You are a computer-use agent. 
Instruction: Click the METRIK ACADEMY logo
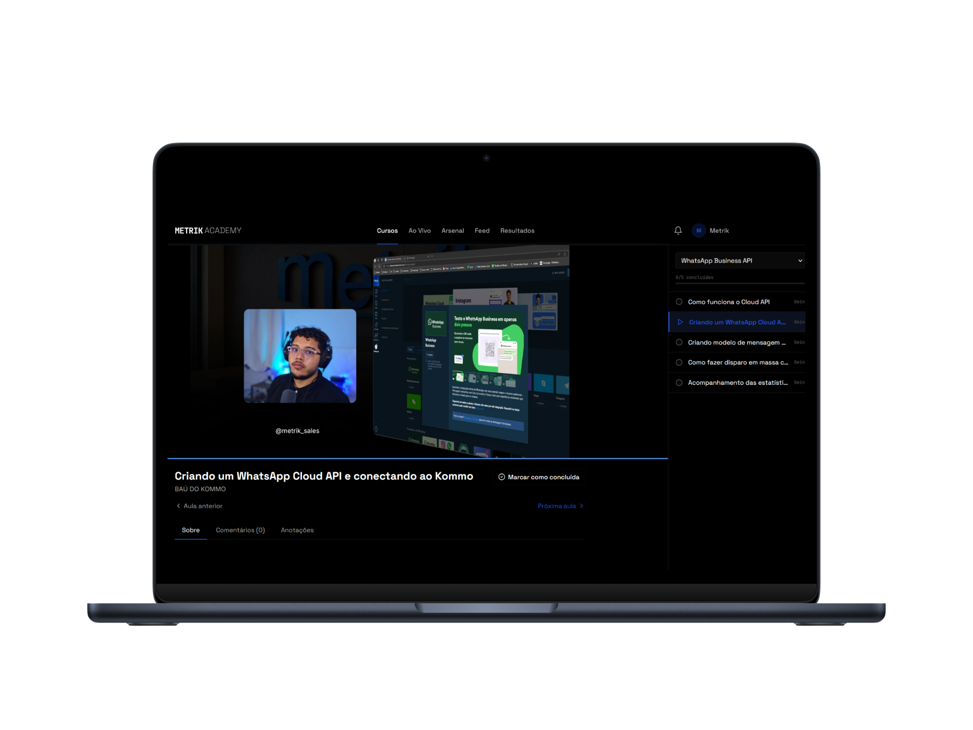[208, 231]
